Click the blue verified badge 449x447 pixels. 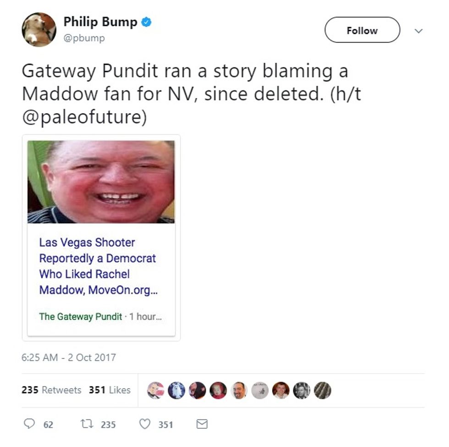[147, 22]
